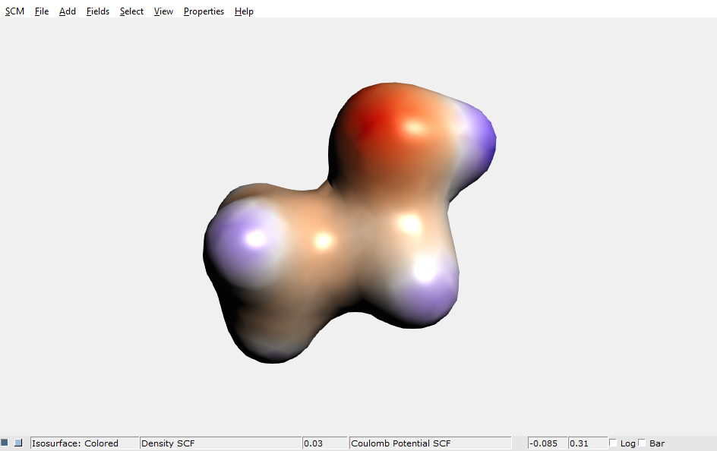Open the Fields menu
This screenshot has height=451, width=717.
(x=97, y=11)
